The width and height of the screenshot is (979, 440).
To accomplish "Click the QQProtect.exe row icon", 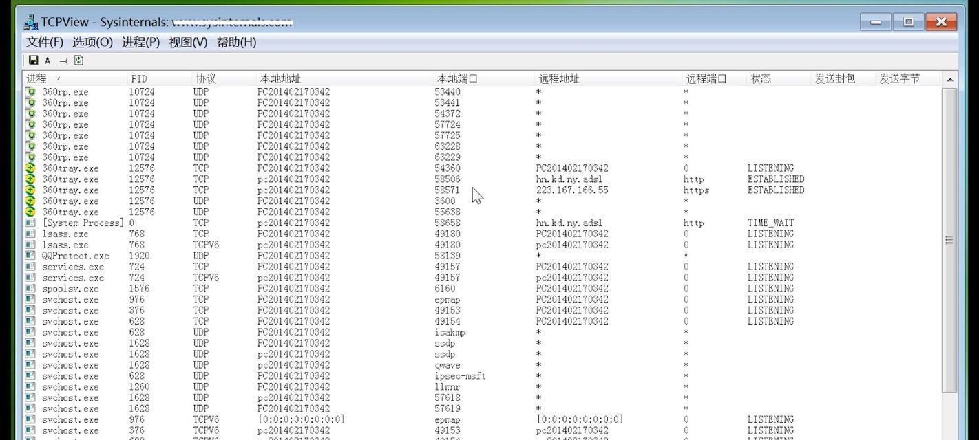I will [x=30, y=256].
